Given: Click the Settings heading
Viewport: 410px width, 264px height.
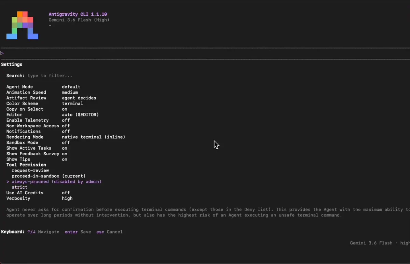Looking at the screenshot, I should pyautogui.click(x=12, y=64).
